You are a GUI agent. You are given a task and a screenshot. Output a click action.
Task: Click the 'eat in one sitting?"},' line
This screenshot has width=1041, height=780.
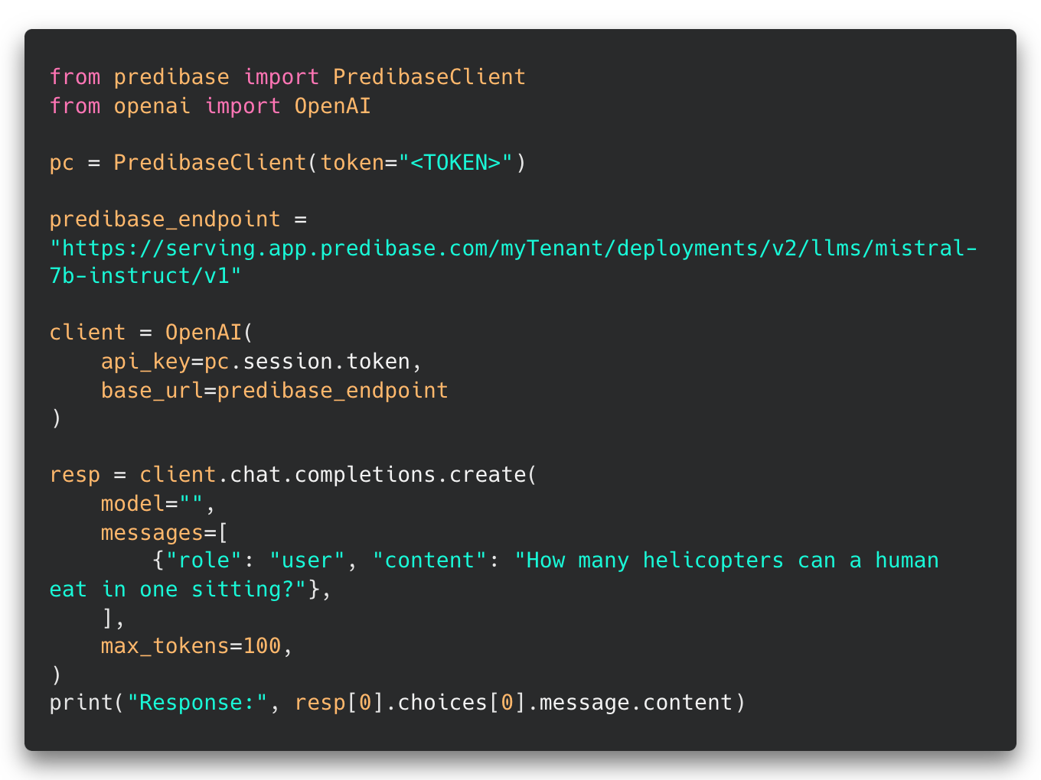(190, 590)
